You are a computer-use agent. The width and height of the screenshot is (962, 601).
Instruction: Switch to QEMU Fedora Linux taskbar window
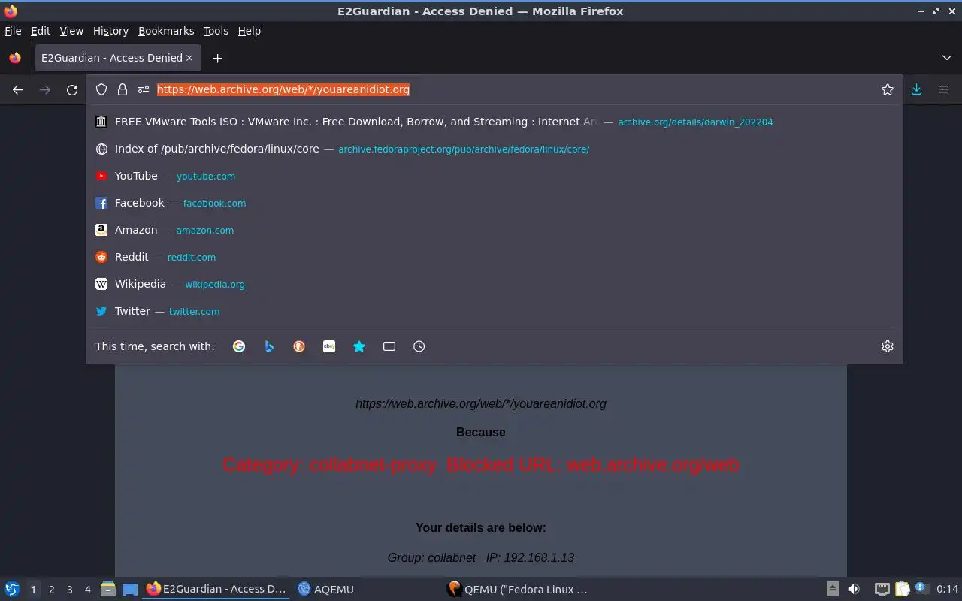(517, 590)
